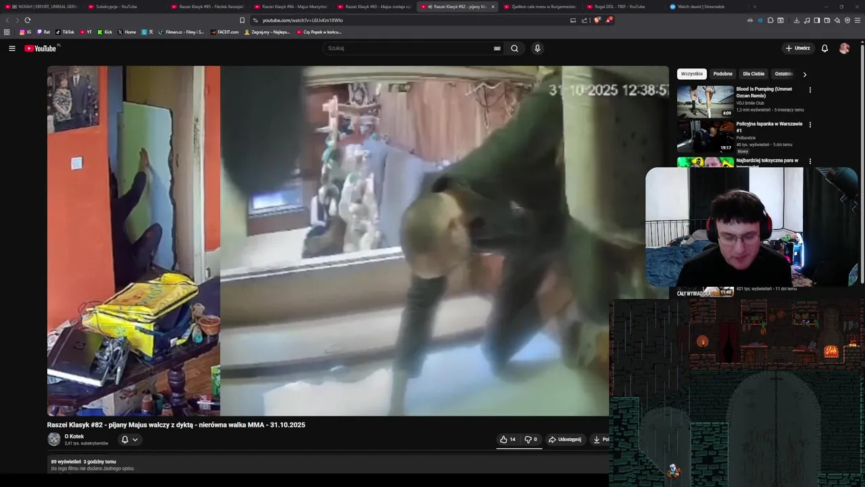Open FACEIT.com bookmark

point(224,32)
